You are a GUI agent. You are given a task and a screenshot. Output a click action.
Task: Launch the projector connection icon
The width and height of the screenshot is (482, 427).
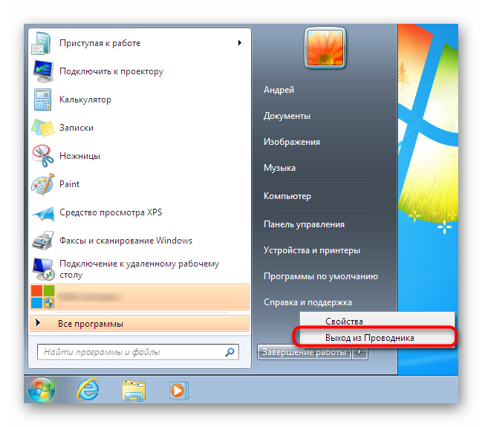pyautogui.click(x=43, y=71)
